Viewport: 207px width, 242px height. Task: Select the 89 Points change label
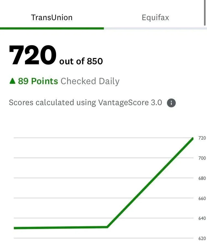(x=38, y=81)
